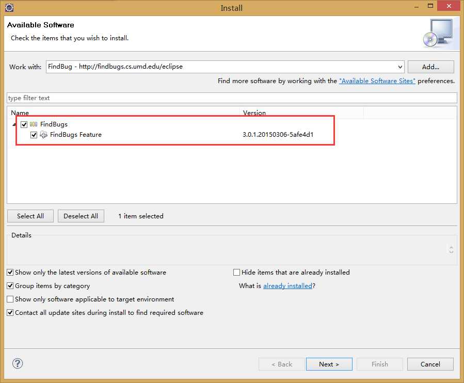Proceed with the Next > button
464x383 pixels.
329,364
